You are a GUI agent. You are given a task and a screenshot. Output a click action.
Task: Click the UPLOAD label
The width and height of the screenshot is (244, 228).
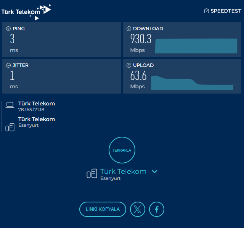click(143, 65)
